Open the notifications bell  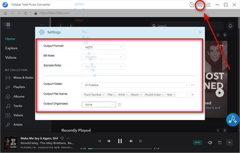[230, 26]
